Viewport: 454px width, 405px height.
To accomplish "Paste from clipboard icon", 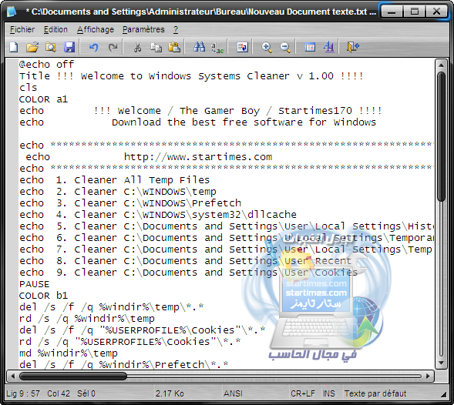I will coord(174,47).
